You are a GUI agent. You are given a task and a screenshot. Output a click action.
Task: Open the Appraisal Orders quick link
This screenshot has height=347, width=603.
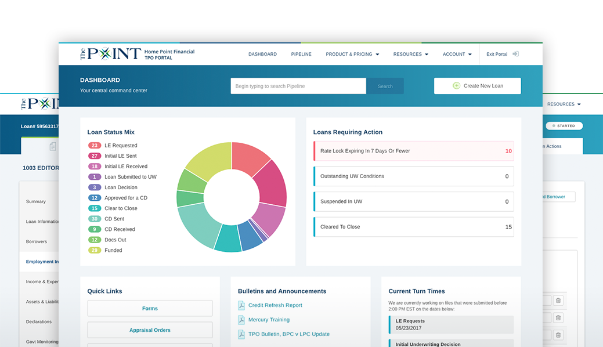150,330
